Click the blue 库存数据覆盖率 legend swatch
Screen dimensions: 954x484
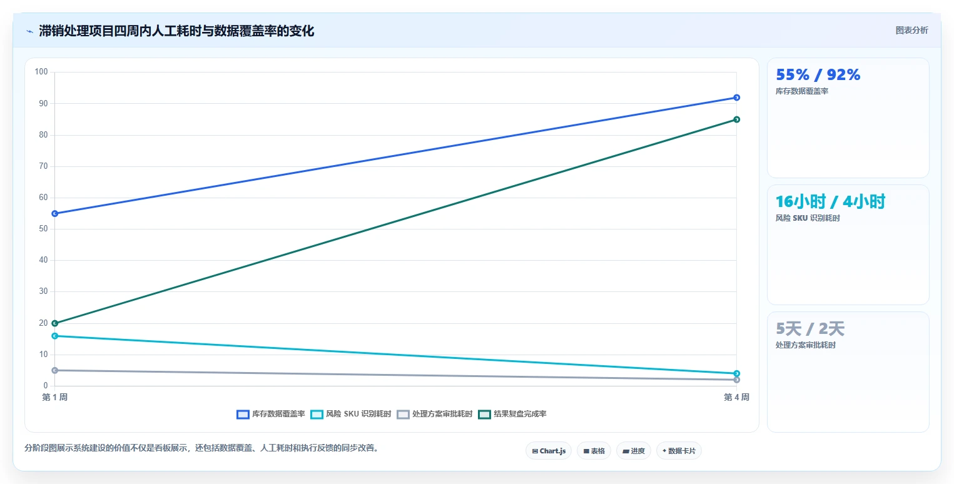[243, 415]
